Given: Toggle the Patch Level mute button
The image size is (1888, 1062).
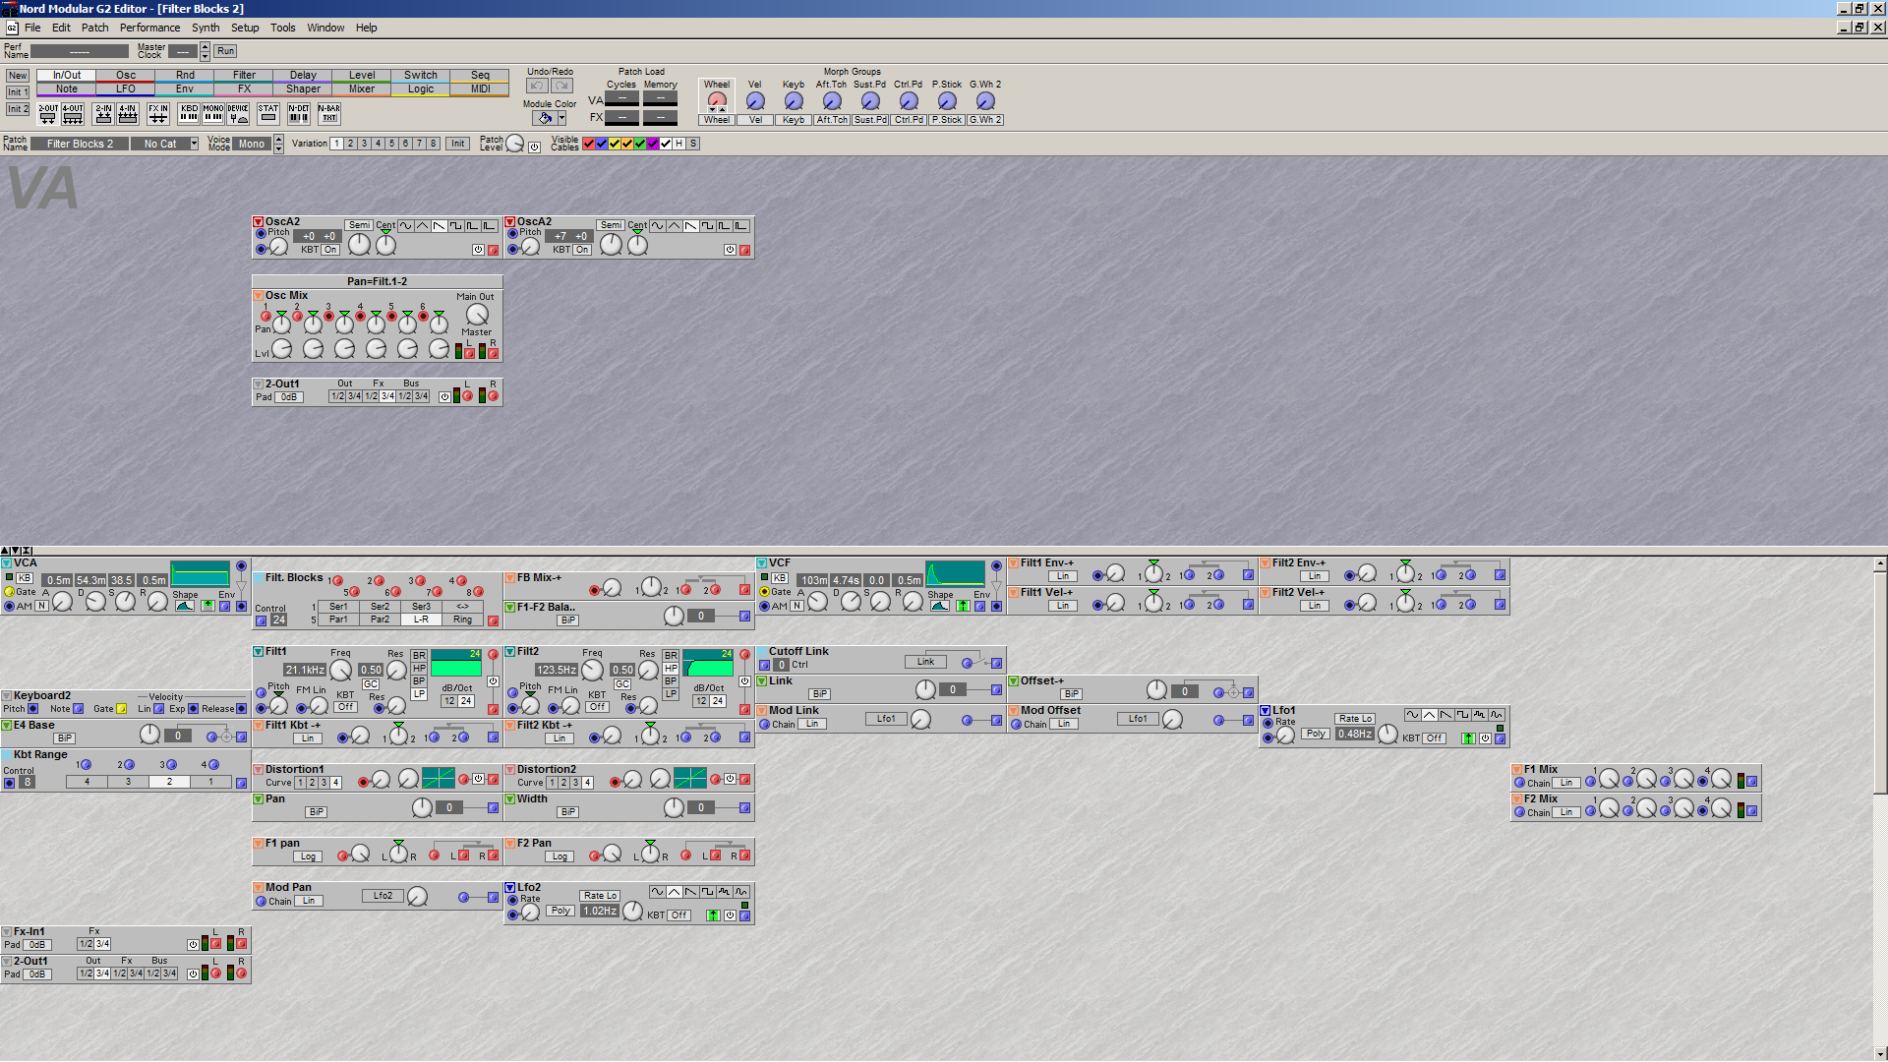Looking at the screenshot, I should (534, 147).
